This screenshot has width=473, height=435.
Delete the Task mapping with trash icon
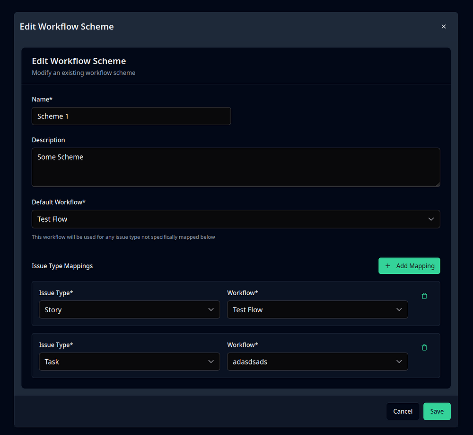424,348
